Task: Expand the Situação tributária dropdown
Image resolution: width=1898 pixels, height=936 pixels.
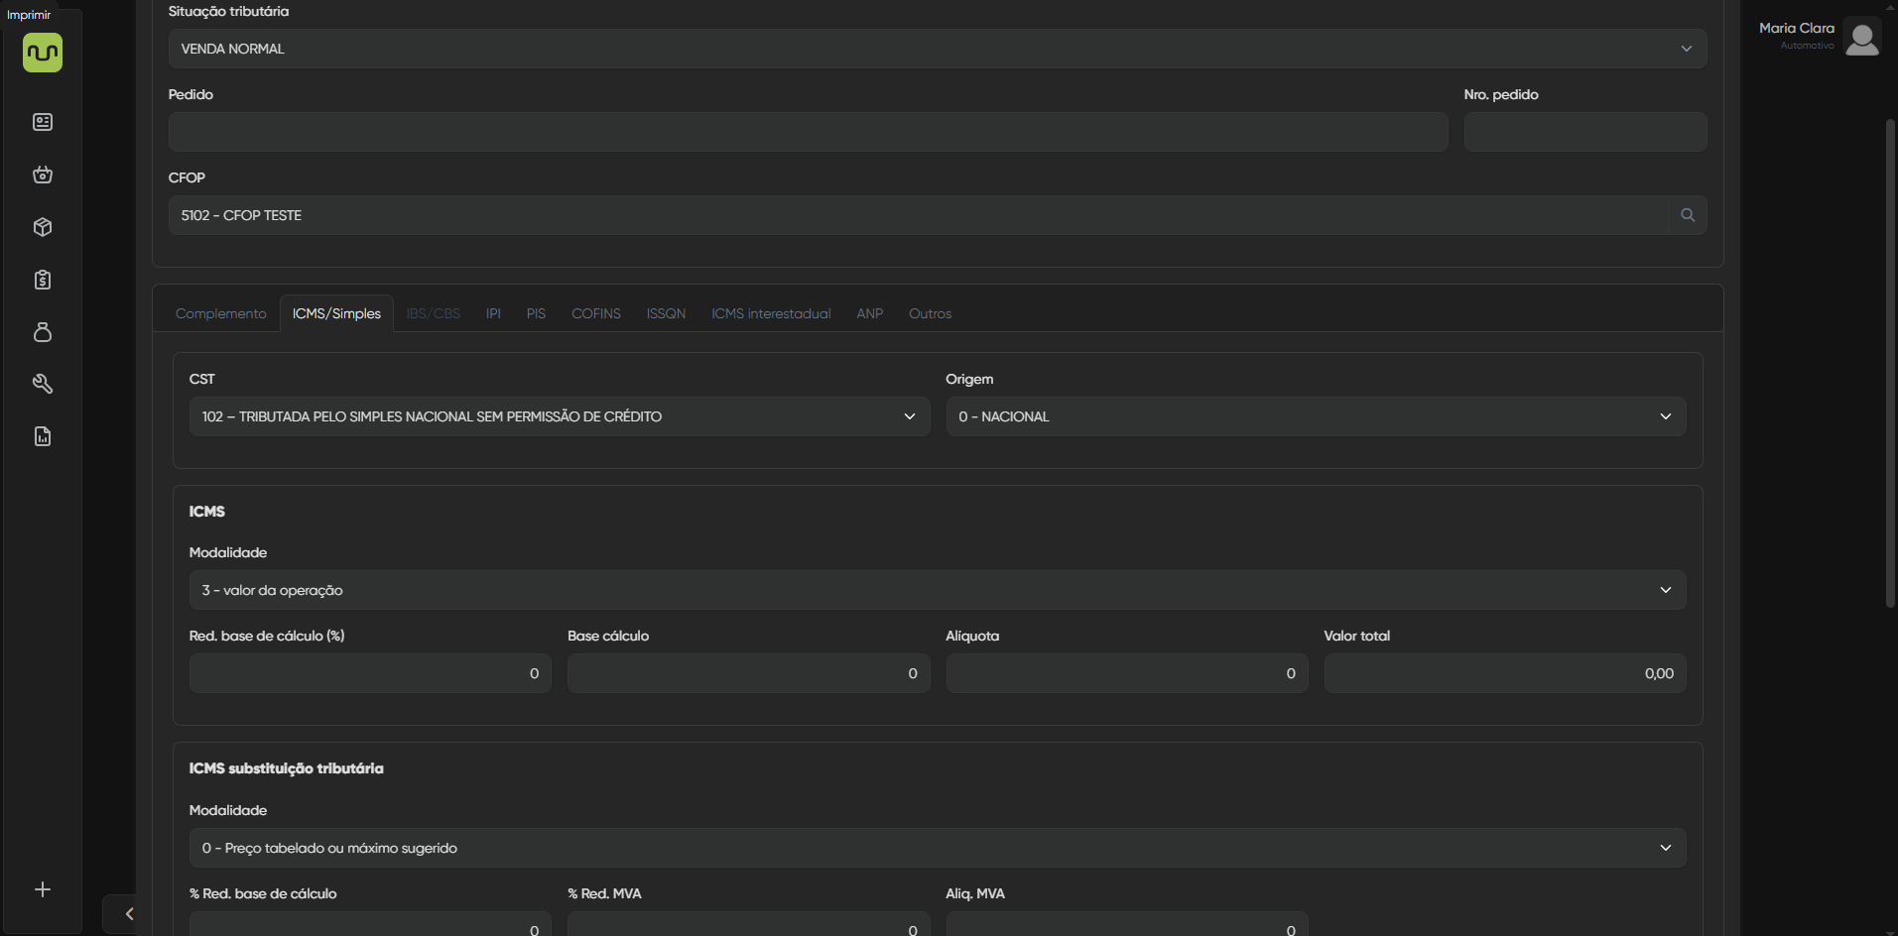Action: pos(937,49)
